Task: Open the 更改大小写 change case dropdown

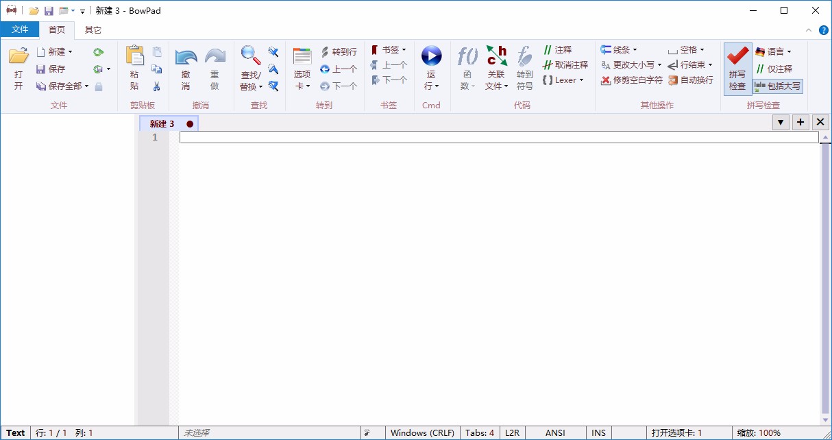Action: click(631, 65)
